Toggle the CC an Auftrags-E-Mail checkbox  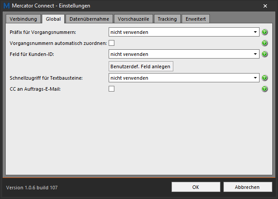click(x=112, y=89)
